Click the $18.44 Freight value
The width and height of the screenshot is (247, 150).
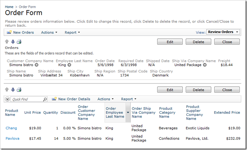tap(227, 65)
